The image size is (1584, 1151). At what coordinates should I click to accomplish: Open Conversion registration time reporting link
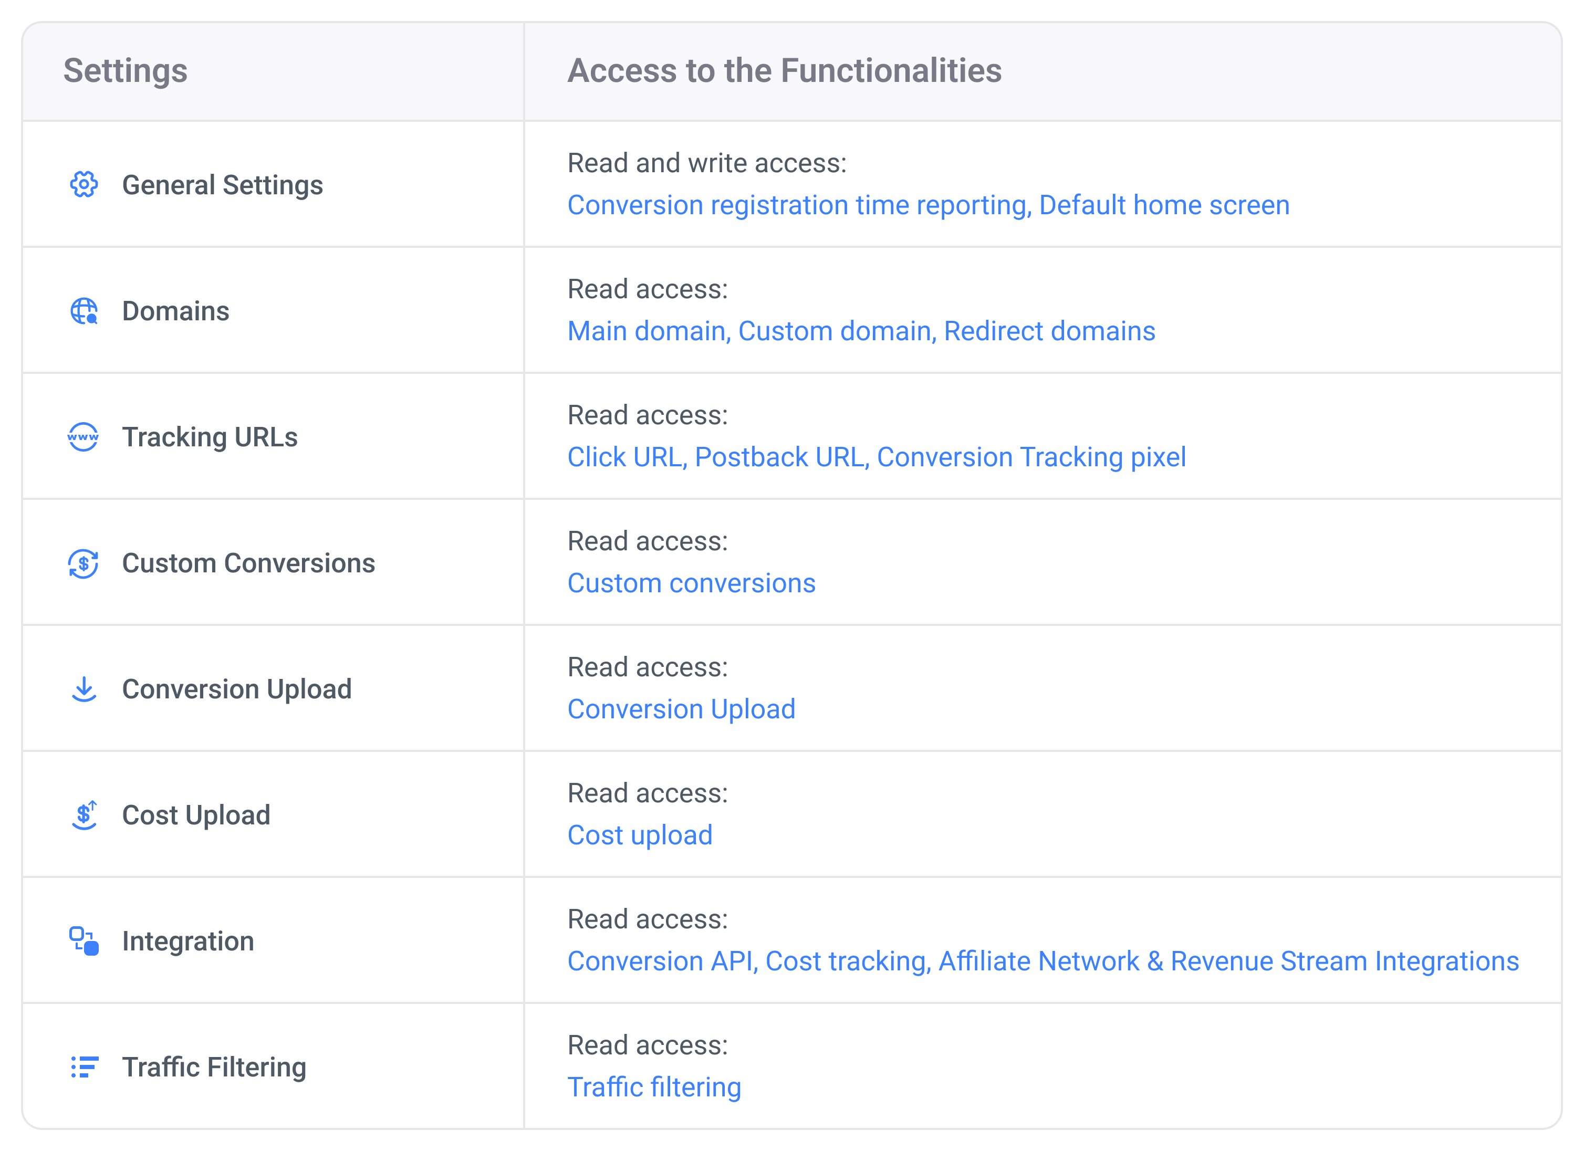coord(928,205)
